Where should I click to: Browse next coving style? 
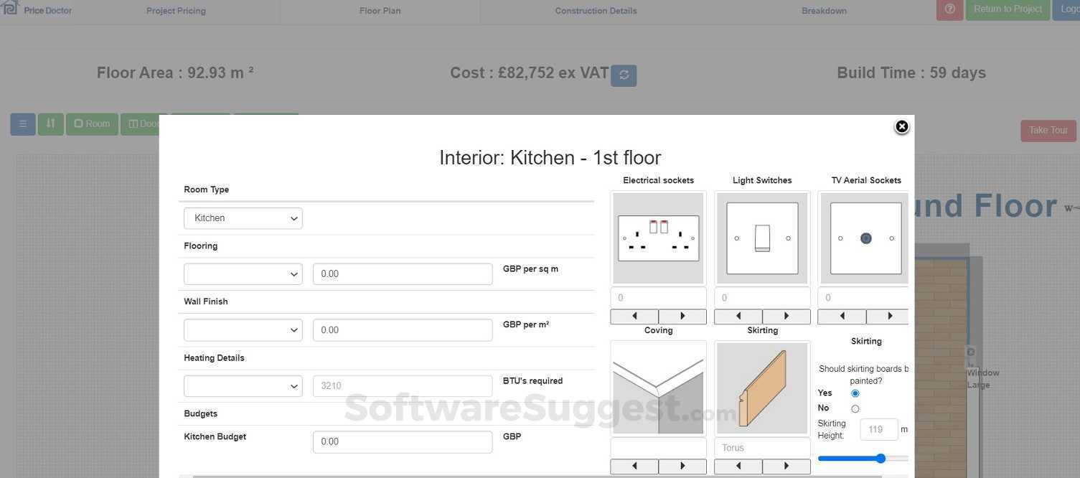point(682,465)
